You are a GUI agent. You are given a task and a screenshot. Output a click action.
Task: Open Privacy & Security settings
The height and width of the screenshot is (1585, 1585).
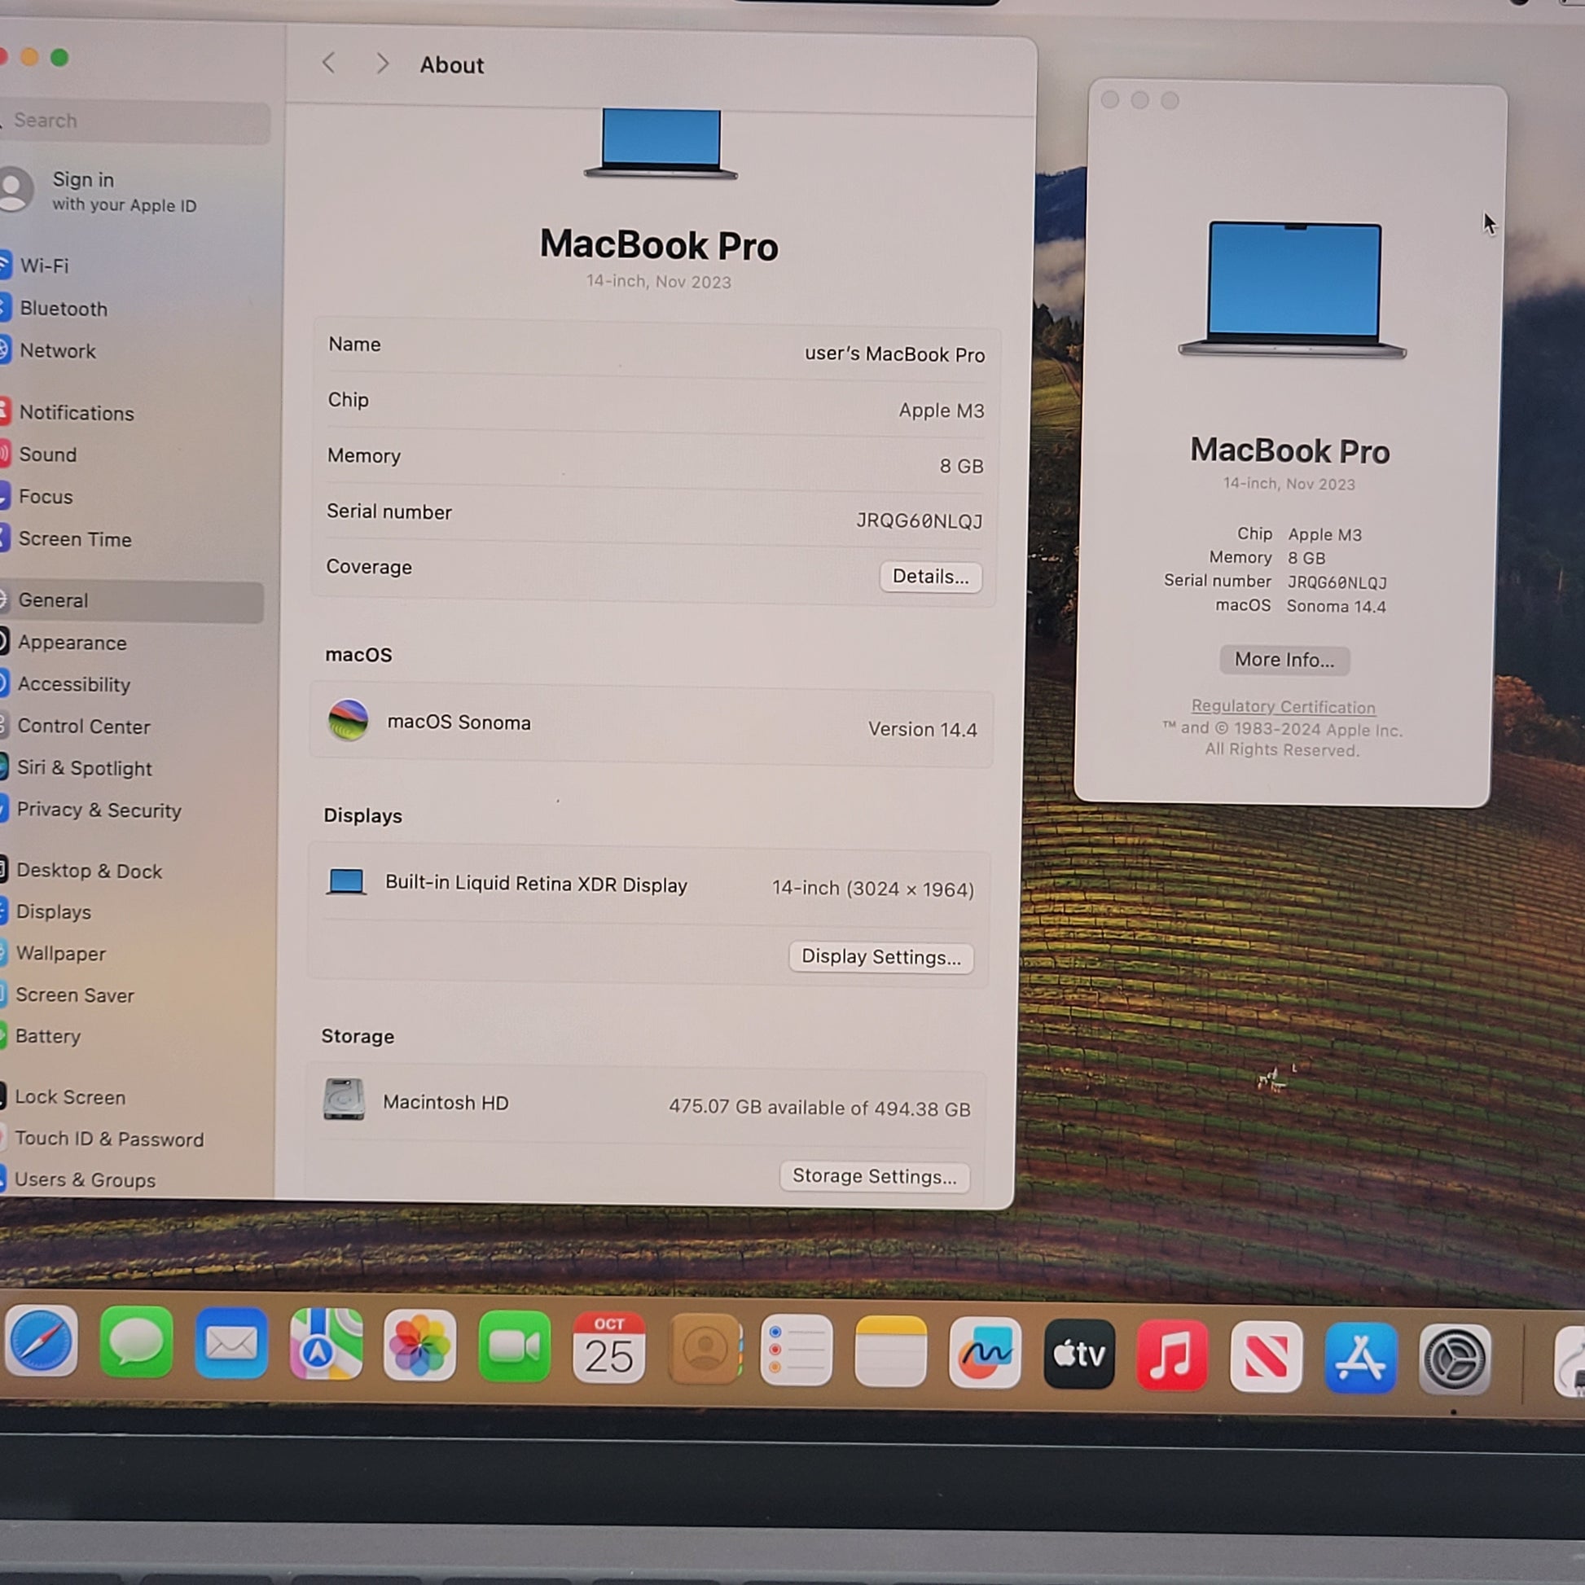tap(99, 810)
